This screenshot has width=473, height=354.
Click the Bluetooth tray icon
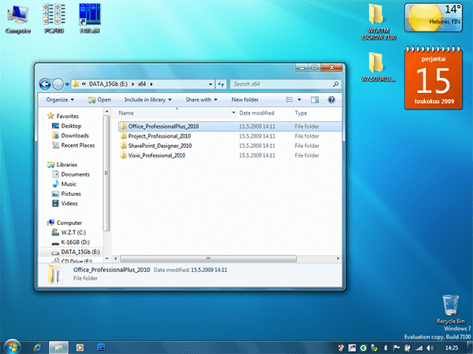tap(385, 348)
